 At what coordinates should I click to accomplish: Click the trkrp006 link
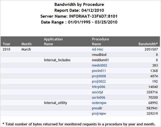pyautogui.click(x=99, y=87)
